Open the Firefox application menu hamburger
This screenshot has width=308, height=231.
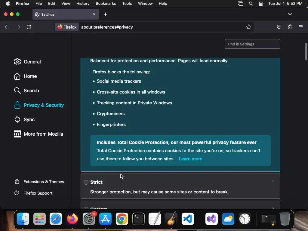(x=301, y=27)
